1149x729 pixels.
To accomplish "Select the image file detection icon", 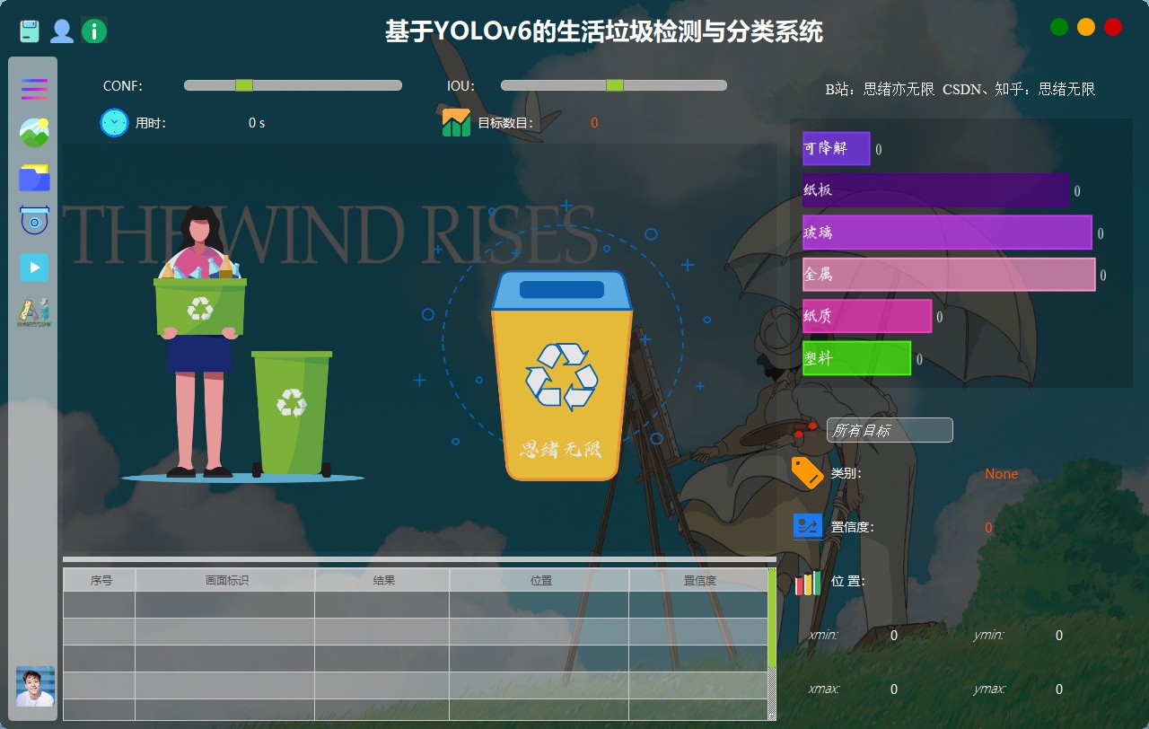I will coord(34,133).
